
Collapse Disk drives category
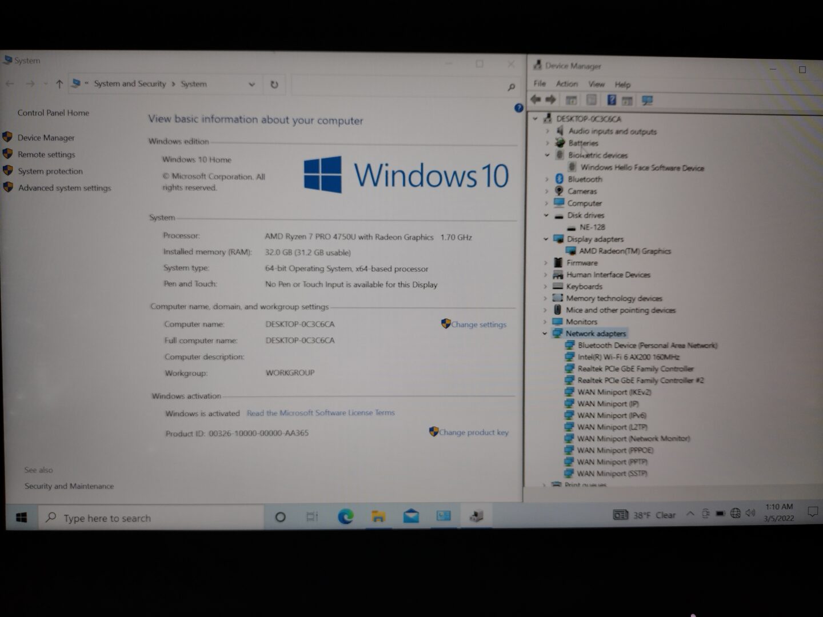(x=546, y=215)
